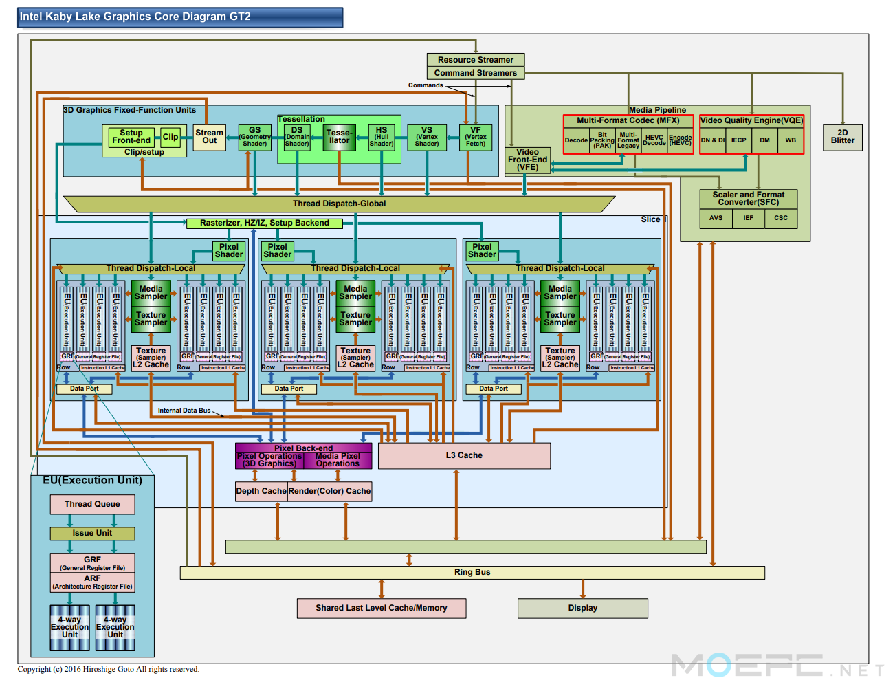Screen dimensions: 895x689
Task: Select the Resource Streamer block
Action: coord(476,60)
